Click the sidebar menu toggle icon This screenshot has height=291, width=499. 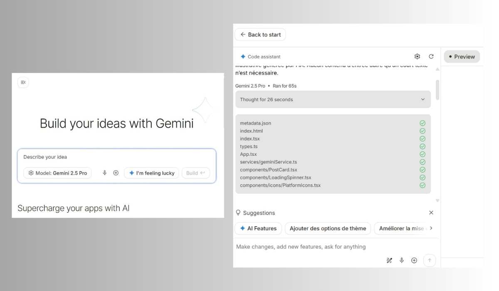pyautogui.click(x=23, y=82)
